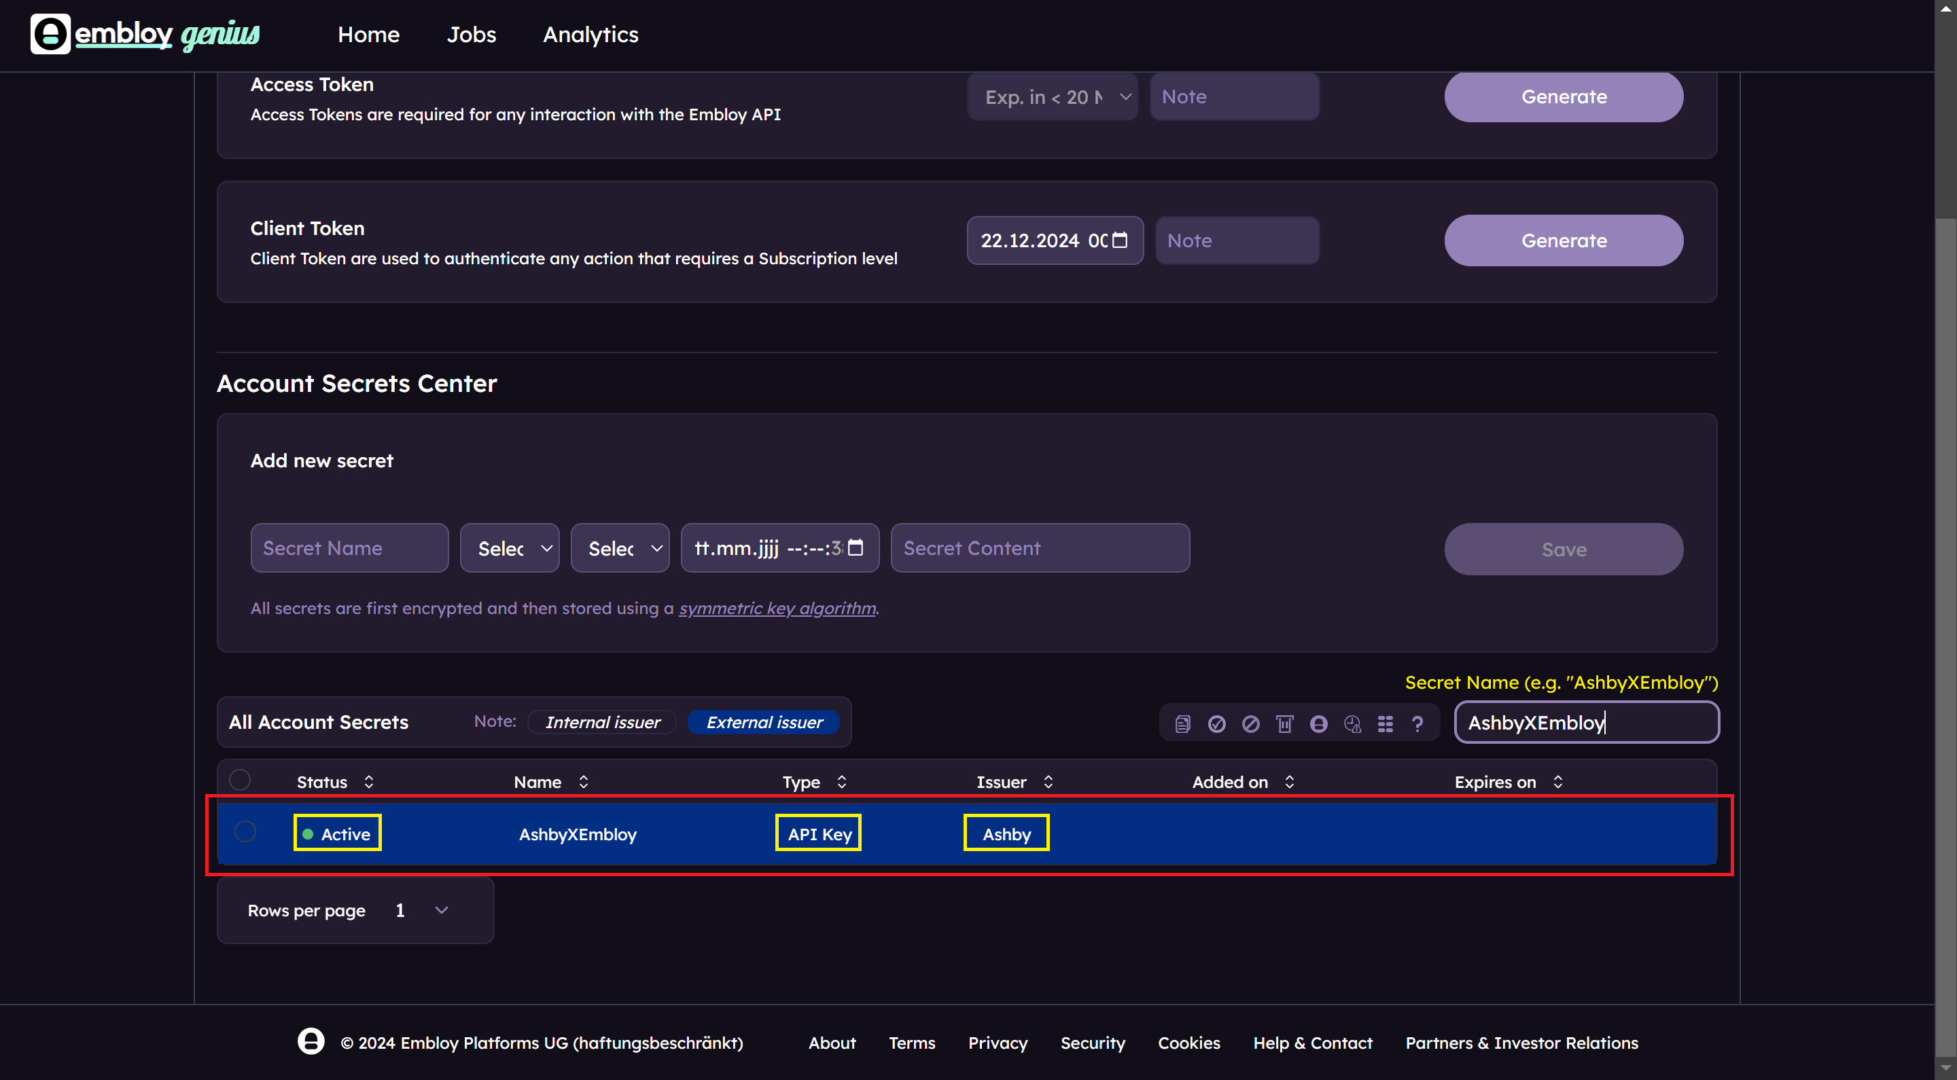Select the AshbyXEmbloy row checkbox
This screenshot has height=1080, width=1957.
(x=245, y=831)
